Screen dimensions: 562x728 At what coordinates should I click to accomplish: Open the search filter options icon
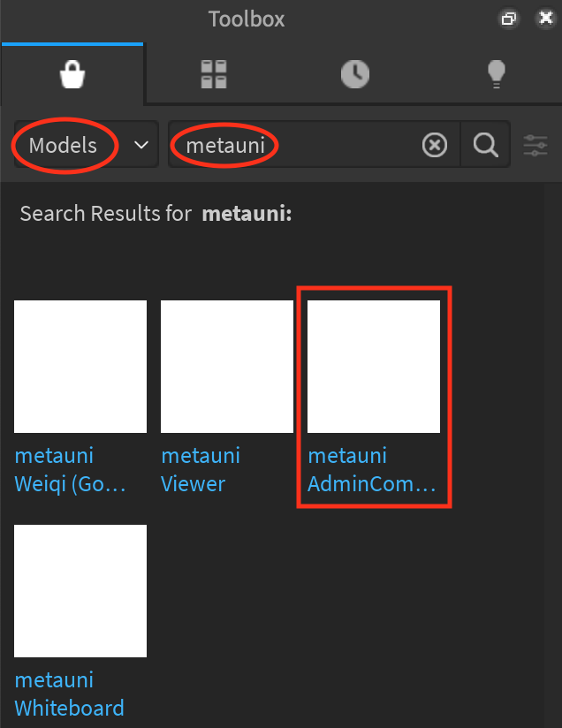535,145
